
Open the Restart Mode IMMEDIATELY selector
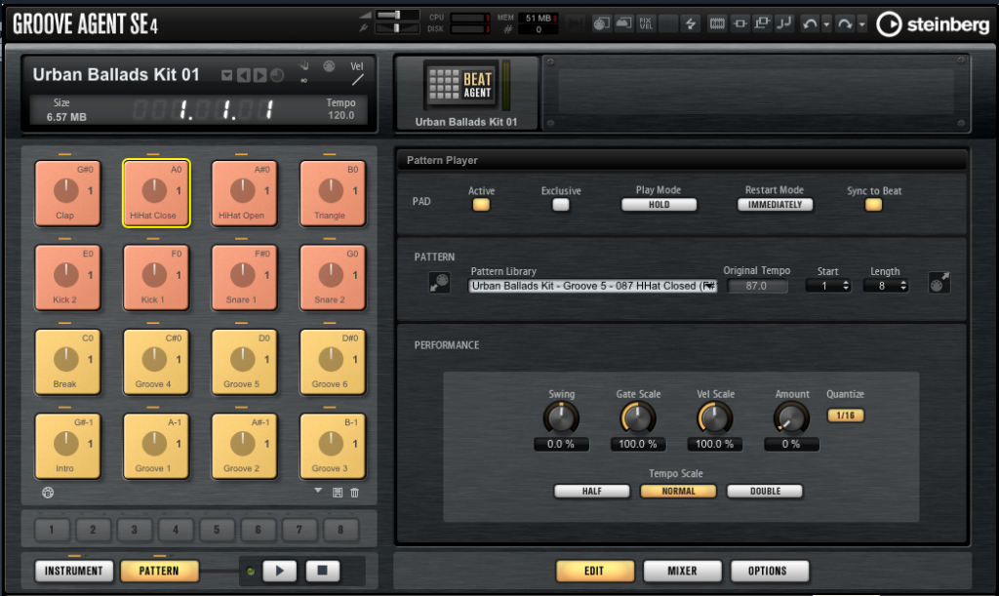tap(775, 205)
